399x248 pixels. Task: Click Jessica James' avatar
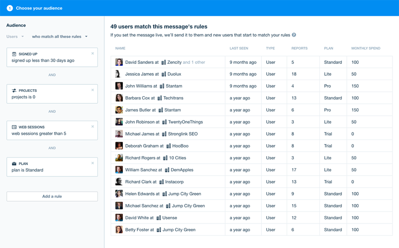coord(119,74)
